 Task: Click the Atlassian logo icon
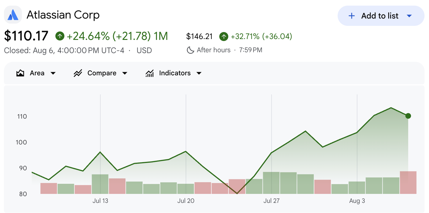coord(13,15)
